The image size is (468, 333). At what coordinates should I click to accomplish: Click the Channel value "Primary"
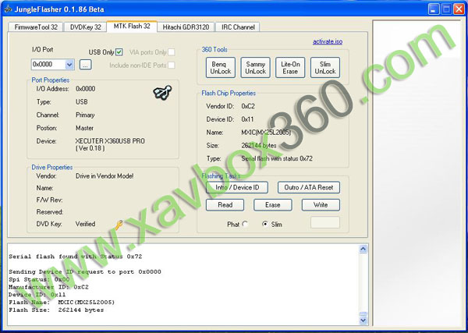[x=85, y=115]
